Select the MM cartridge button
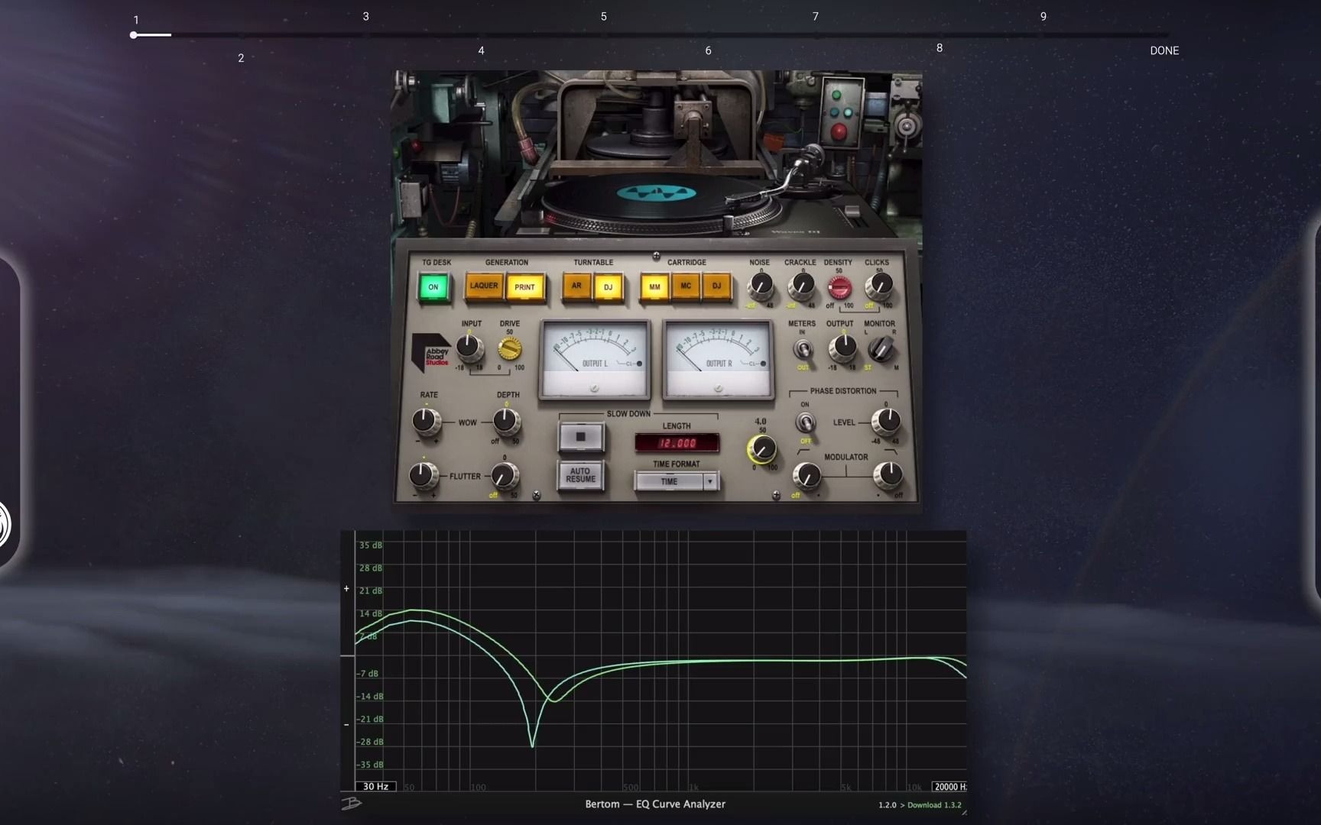Viewport: 1321px width, 825px height. (x=654, y=286)
